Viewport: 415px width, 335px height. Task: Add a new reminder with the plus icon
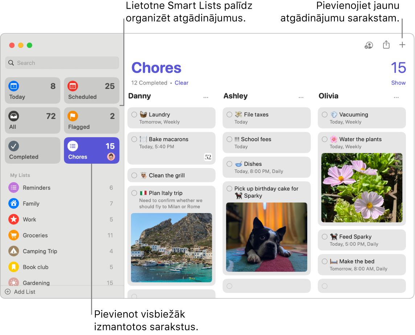point(403,44)
